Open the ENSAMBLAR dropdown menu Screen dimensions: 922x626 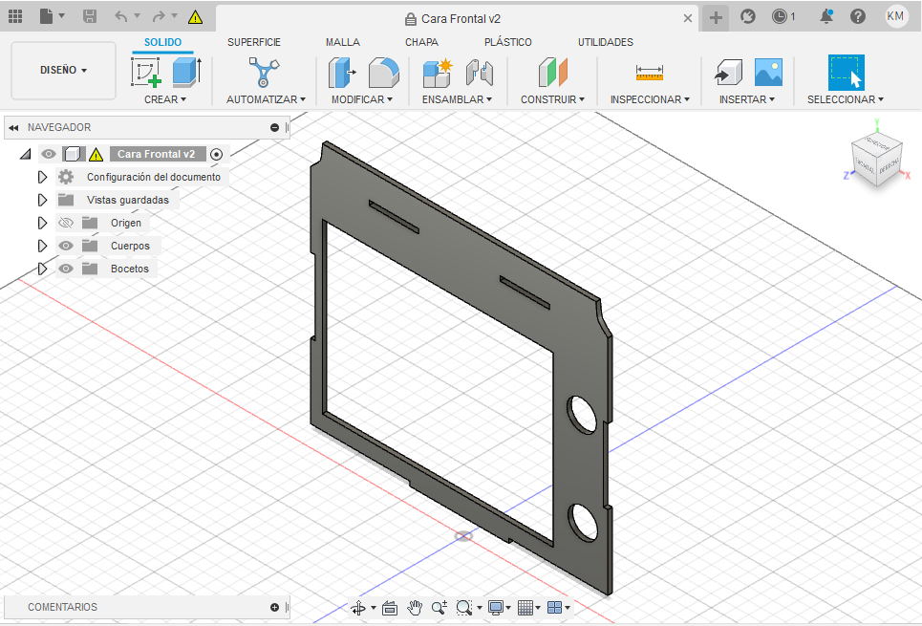pos(457,99)
